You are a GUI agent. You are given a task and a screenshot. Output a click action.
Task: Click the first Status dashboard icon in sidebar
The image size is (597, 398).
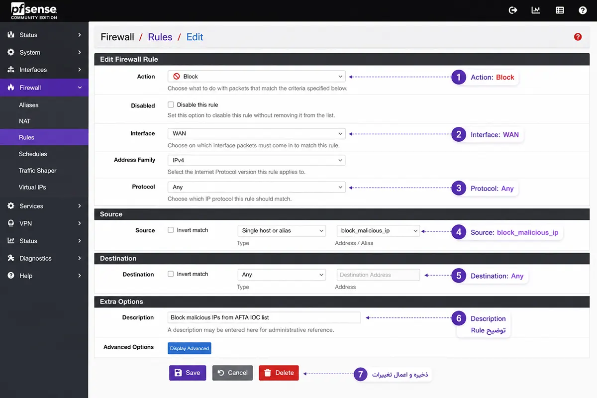pos(11,35)
